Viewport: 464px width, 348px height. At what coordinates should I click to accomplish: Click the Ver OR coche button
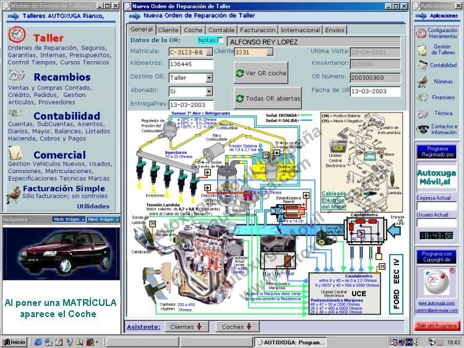260,73
